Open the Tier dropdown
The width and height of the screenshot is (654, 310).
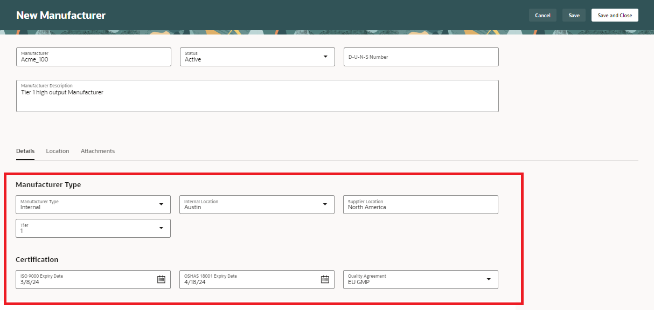(x=161, y=228)
